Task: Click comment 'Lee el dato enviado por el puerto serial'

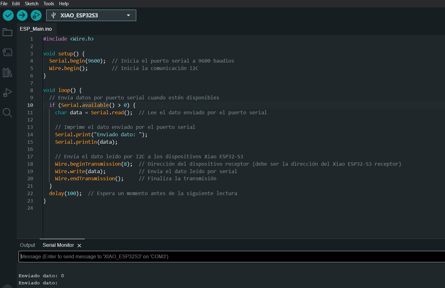Action: (x=203, y=112)
